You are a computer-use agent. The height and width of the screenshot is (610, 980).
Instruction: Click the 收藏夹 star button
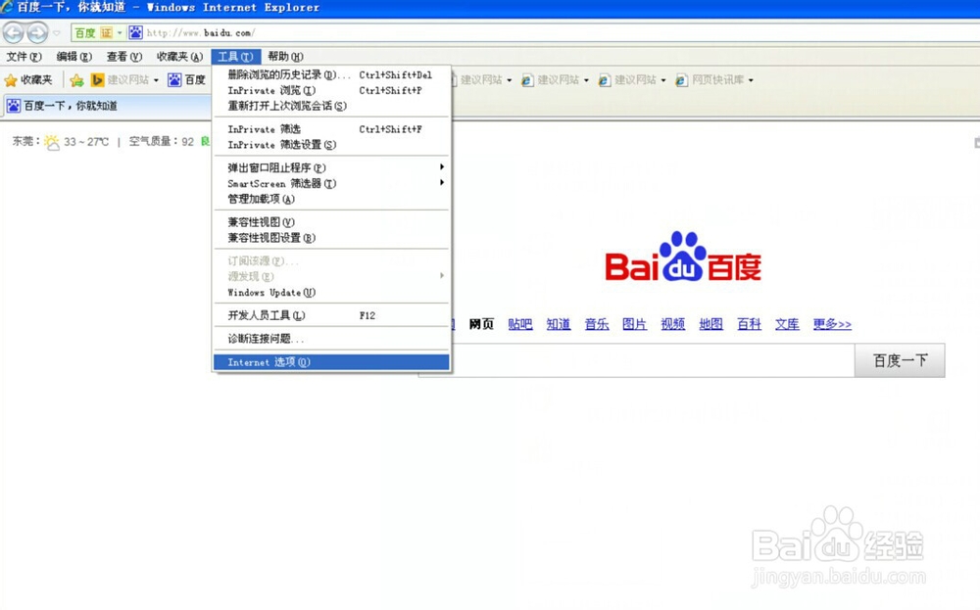tap(28, 80)
